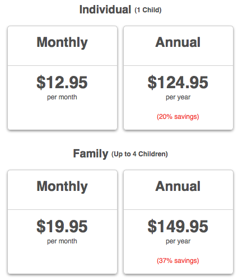Click the red 37% savings label

click(x=178, y=261)
